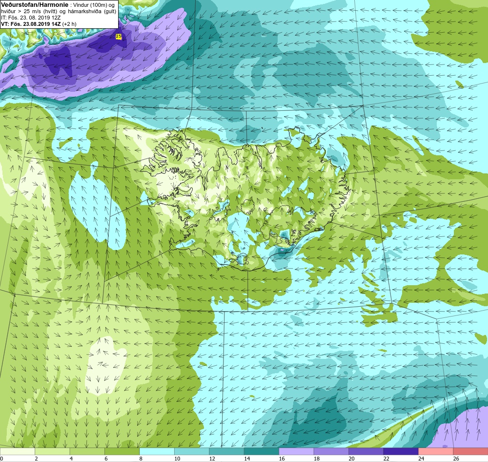This screenshot has height=462, width=488.
Task: Select the legend swatch between 12 and 14
Action: tap(226, 452)
